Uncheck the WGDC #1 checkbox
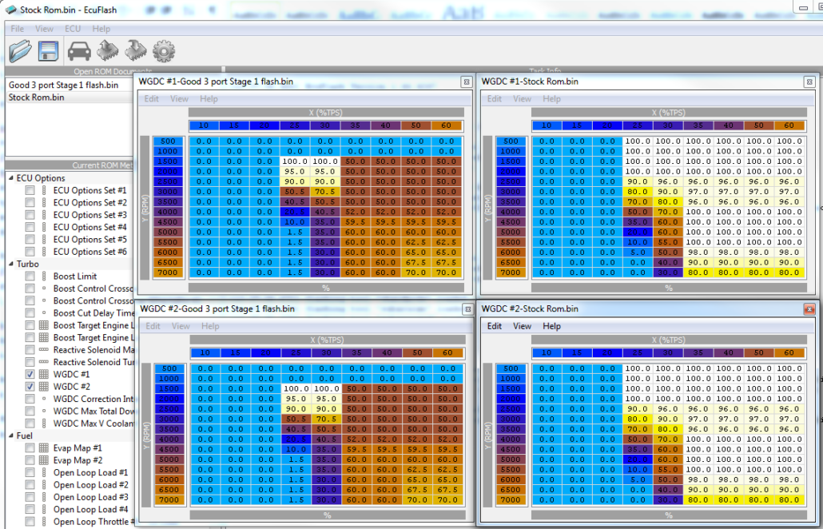 (30, 374)
